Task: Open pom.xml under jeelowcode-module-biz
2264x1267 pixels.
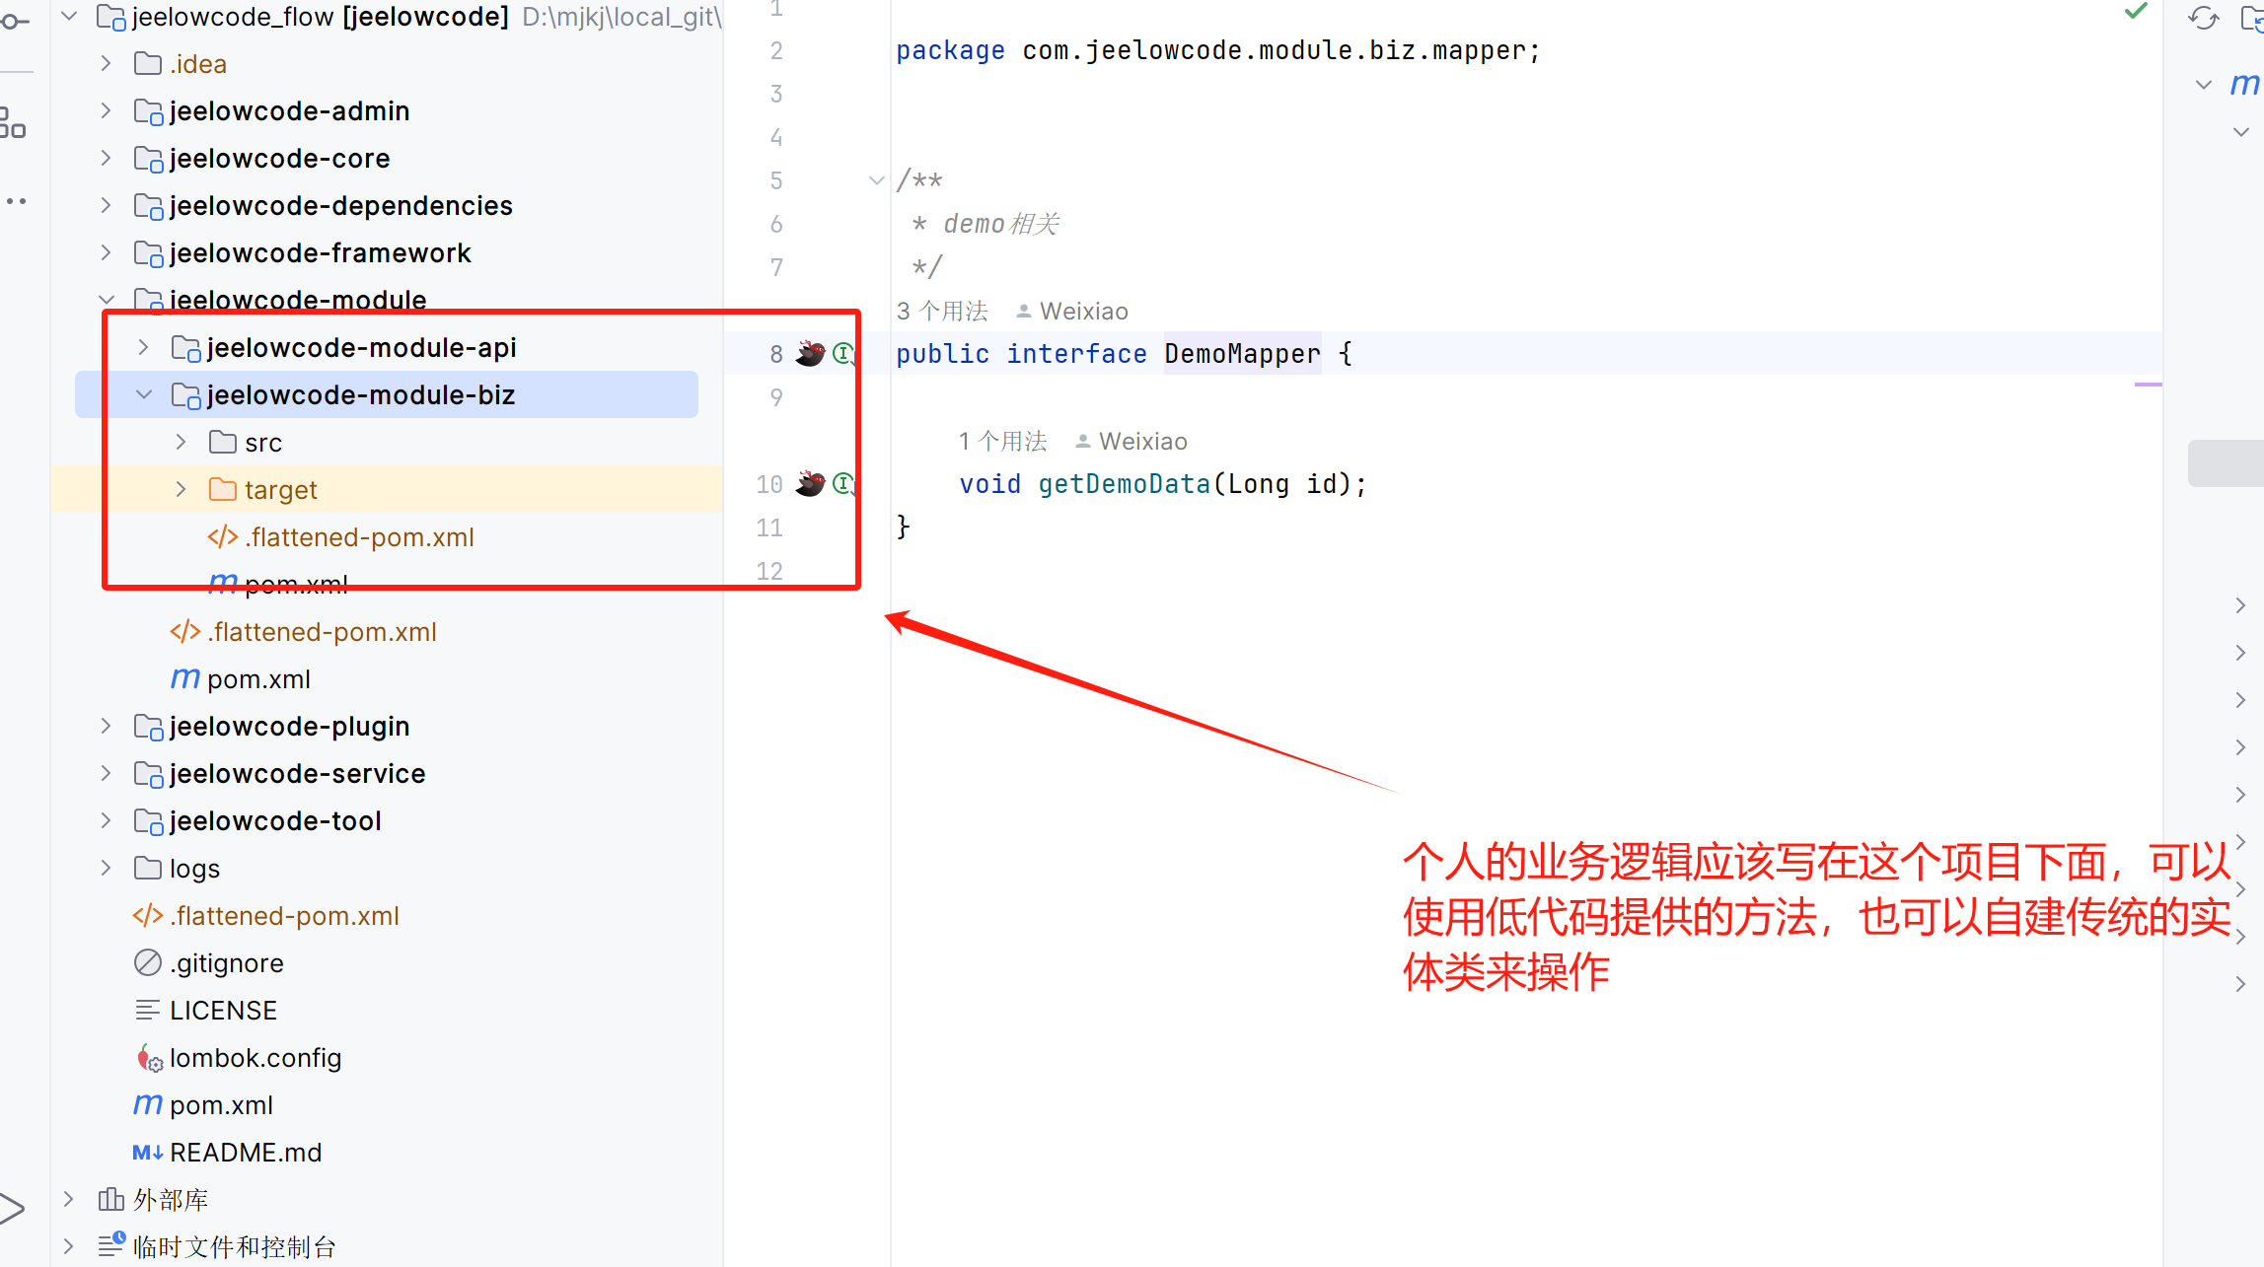Action: [x=296, y=585]
